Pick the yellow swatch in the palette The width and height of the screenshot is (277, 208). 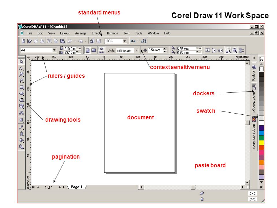261,142
